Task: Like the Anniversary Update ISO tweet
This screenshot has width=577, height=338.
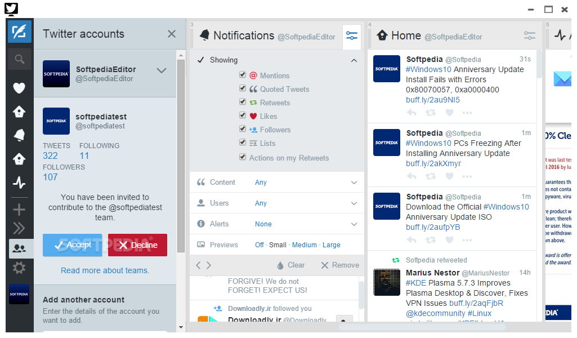Action: click(449, 240)
